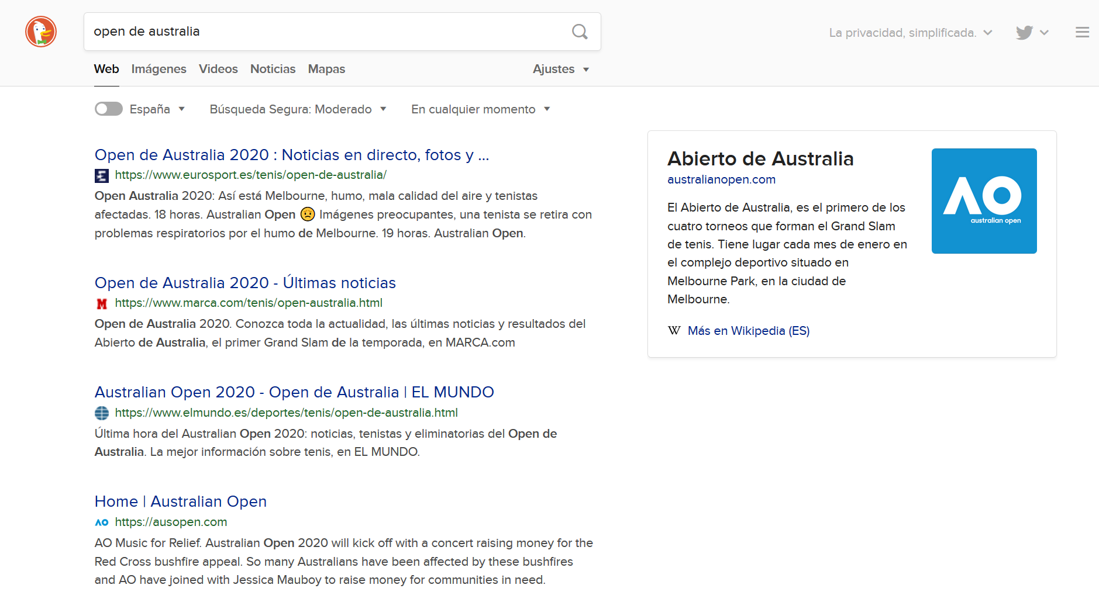Click the DuckDuckGo duck logo
Viewport: 1099px width, 616px height.
pyautogui.click(x=41, y=32)
